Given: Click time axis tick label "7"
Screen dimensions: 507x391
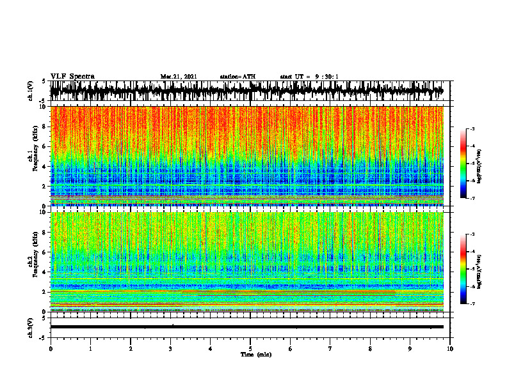Looking at the screenshot, I should (330, 349).
